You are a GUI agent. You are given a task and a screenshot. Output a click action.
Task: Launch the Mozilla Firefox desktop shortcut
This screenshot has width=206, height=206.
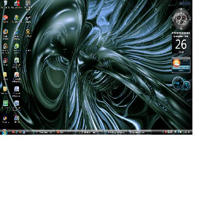(5, 34)
